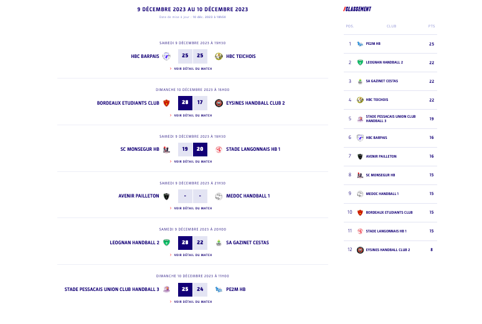Expand 'Voir détail du match' under Leognan vs Gazinet
Viewport: 482px width, 324px height.
click(x=192, y=255)
